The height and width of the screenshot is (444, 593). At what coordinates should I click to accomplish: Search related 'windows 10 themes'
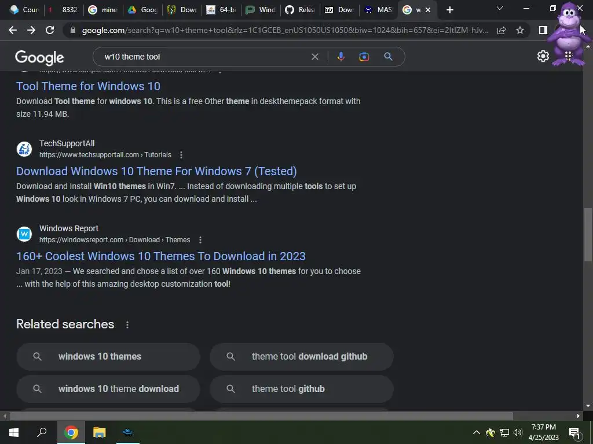tap(108, 356)
